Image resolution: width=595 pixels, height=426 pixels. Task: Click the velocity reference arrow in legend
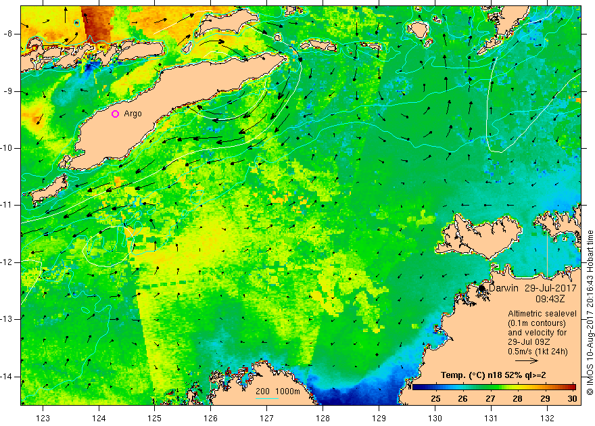(x=527, y=361)
